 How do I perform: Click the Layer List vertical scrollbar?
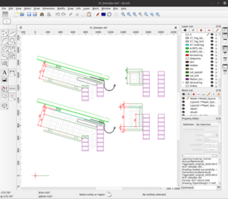tap(219, 60)
